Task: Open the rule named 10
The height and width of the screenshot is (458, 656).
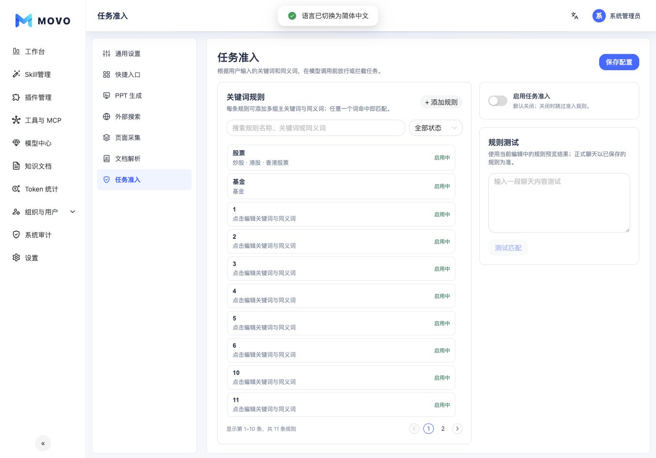Action: coord(341,377)
